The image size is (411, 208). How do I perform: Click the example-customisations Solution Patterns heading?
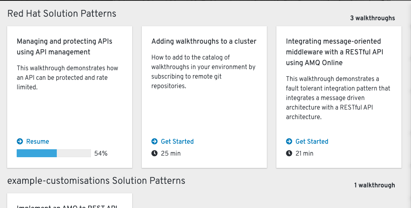96,181
